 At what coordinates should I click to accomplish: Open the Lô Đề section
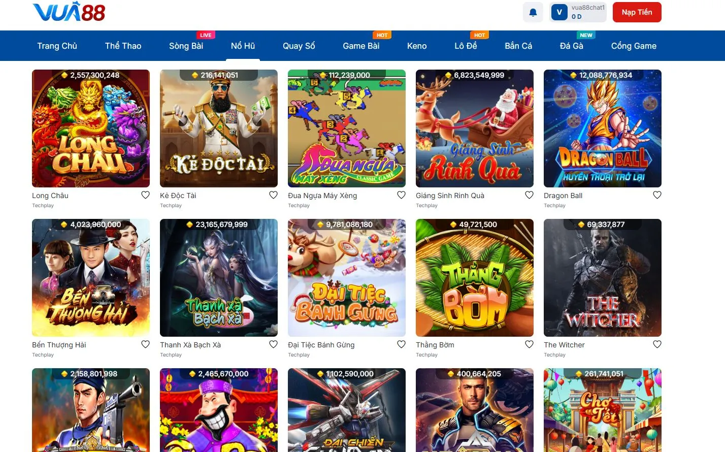pos(466,46)
